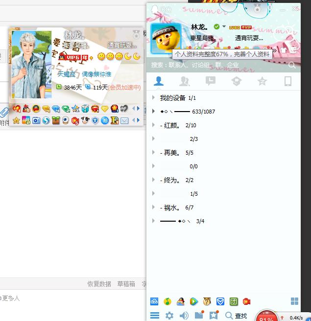Switch to the Qzone star tab
Screen dimensions: 311x321
click(x=262, y=81)
